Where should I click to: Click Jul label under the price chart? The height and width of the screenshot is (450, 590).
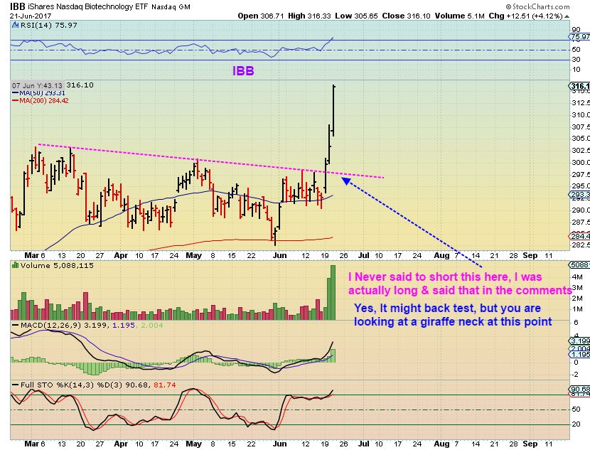pos(363,255)
